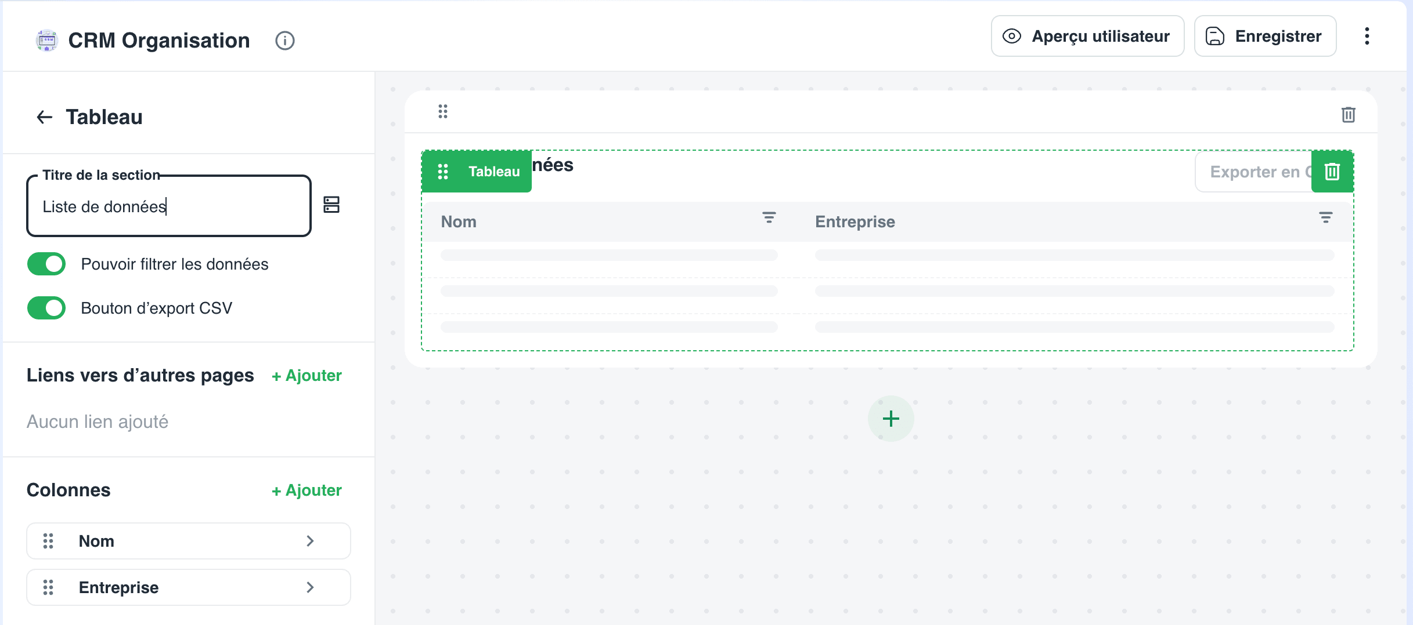Click the drag handle of Nom column row
The image size is (1413, 625).
(x=48, y=541)
